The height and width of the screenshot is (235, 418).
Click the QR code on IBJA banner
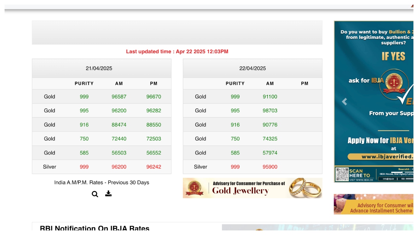342,174
